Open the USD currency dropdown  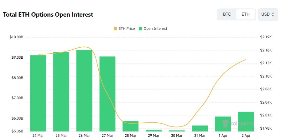tap(268, 14)
